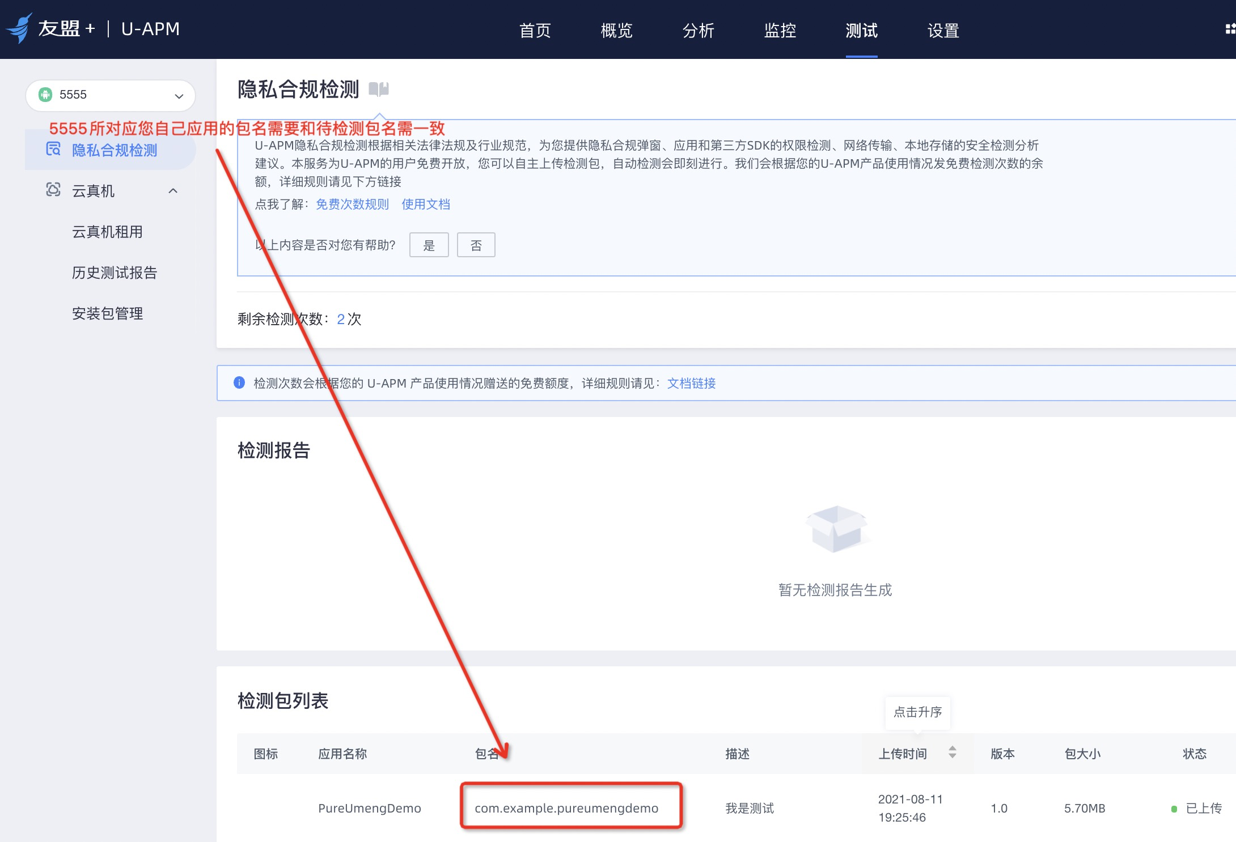Open the 监控 tab
Screen dimensions: 1236x842
tap(780, 30)
